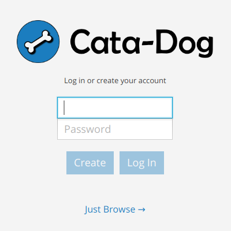Viewport: 231px width, 231px height.
Task: Click the blinking text cursor in username box
Action: [64, 107]
